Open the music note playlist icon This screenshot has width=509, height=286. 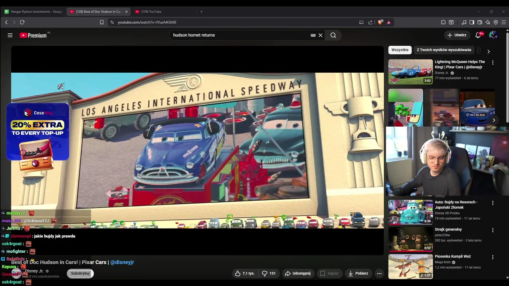pyautogui.click(x=464, y=22)
